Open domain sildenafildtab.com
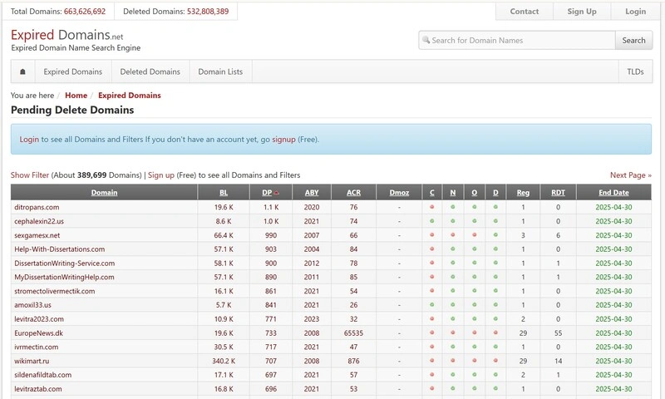 [43, 375]
